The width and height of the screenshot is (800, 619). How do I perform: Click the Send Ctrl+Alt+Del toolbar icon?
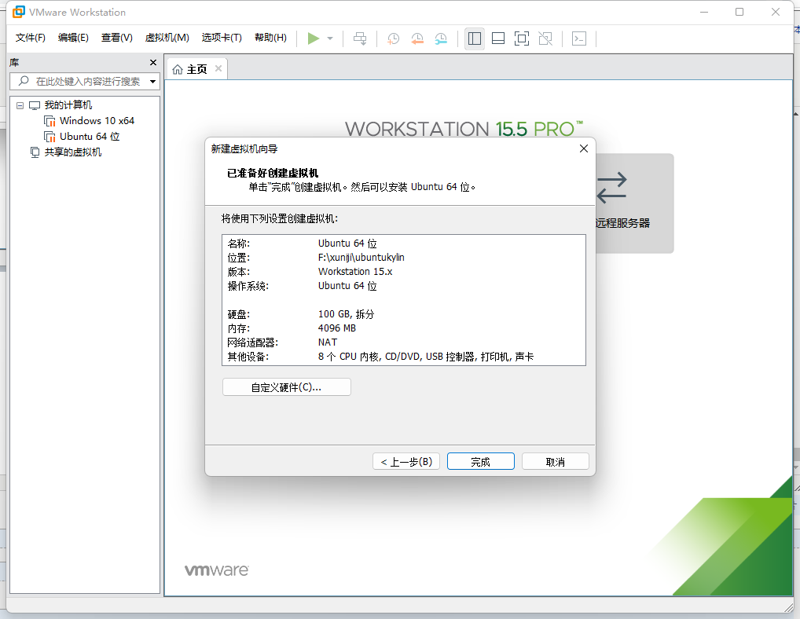click(360, 38)
